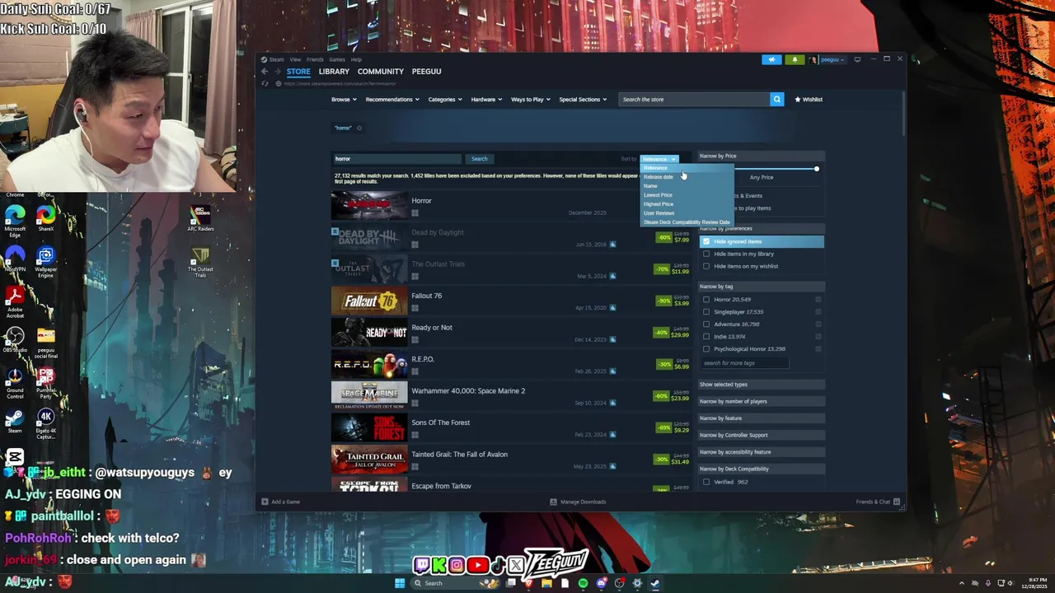The height and width of the screenshot is (593, 1055).
Task: Click the blue store search magnifier button
Action: click(776, 99)
